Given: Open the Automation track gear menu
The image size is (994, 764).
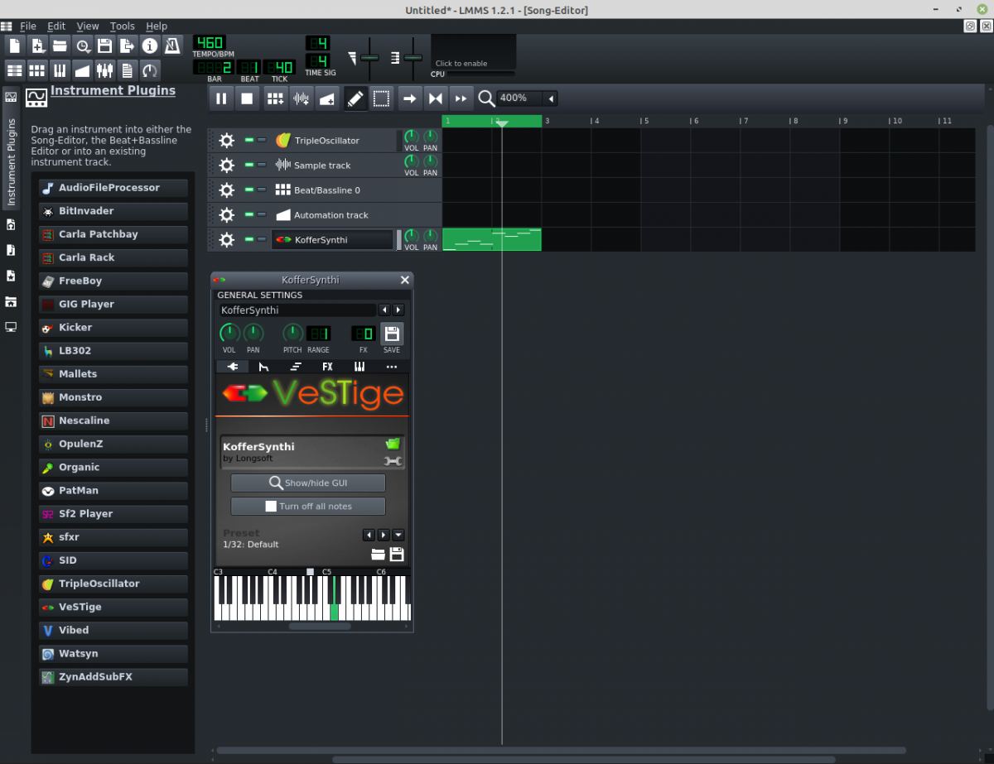Looking at the screenshot, I should (226, 215).
